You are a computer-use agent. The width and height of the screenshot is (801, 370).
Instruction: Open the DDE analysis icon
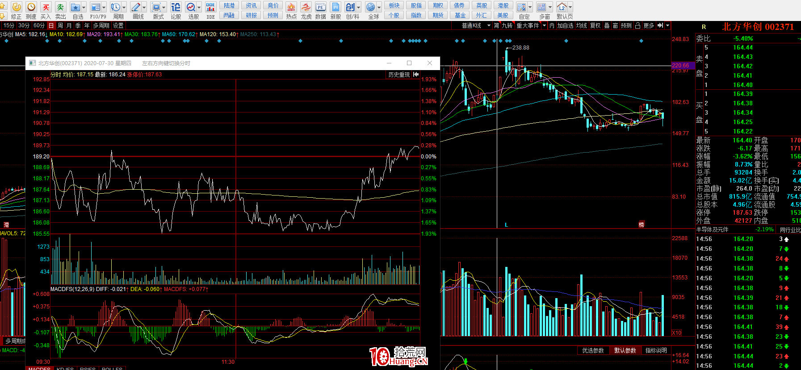[x=210, y=8]
